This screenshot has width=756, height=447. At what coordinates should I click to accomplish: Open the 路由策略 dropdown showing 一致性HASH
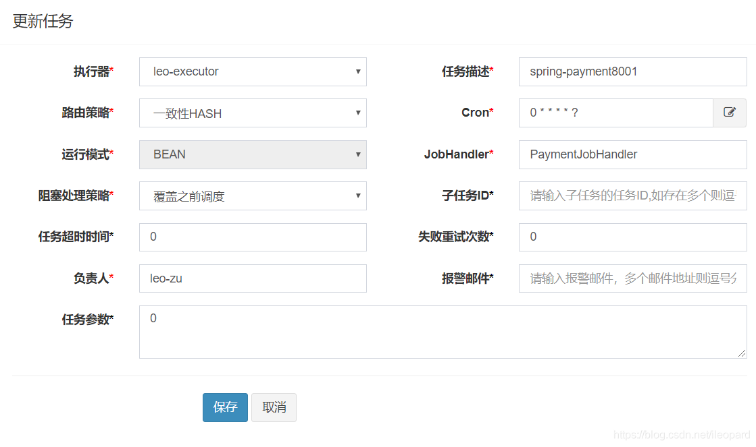coord(253,113)
